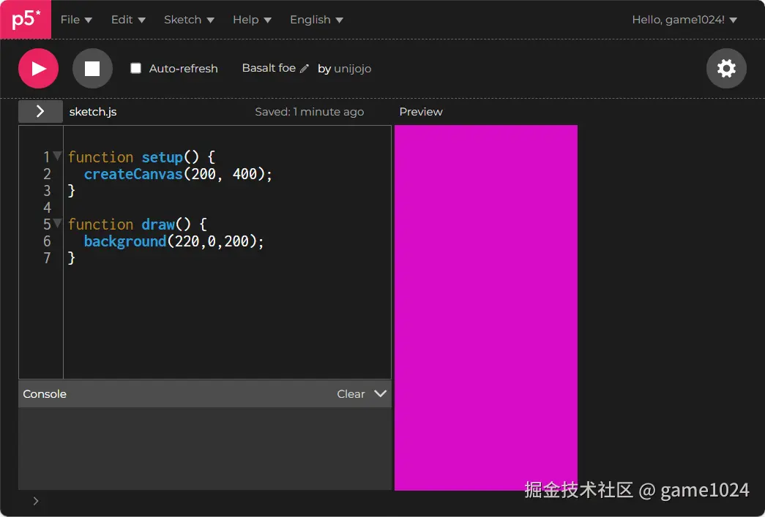The width and height of the screenshot is (765, 517).
Task: Click the Basalt foe sketch name
Action: 269,68
